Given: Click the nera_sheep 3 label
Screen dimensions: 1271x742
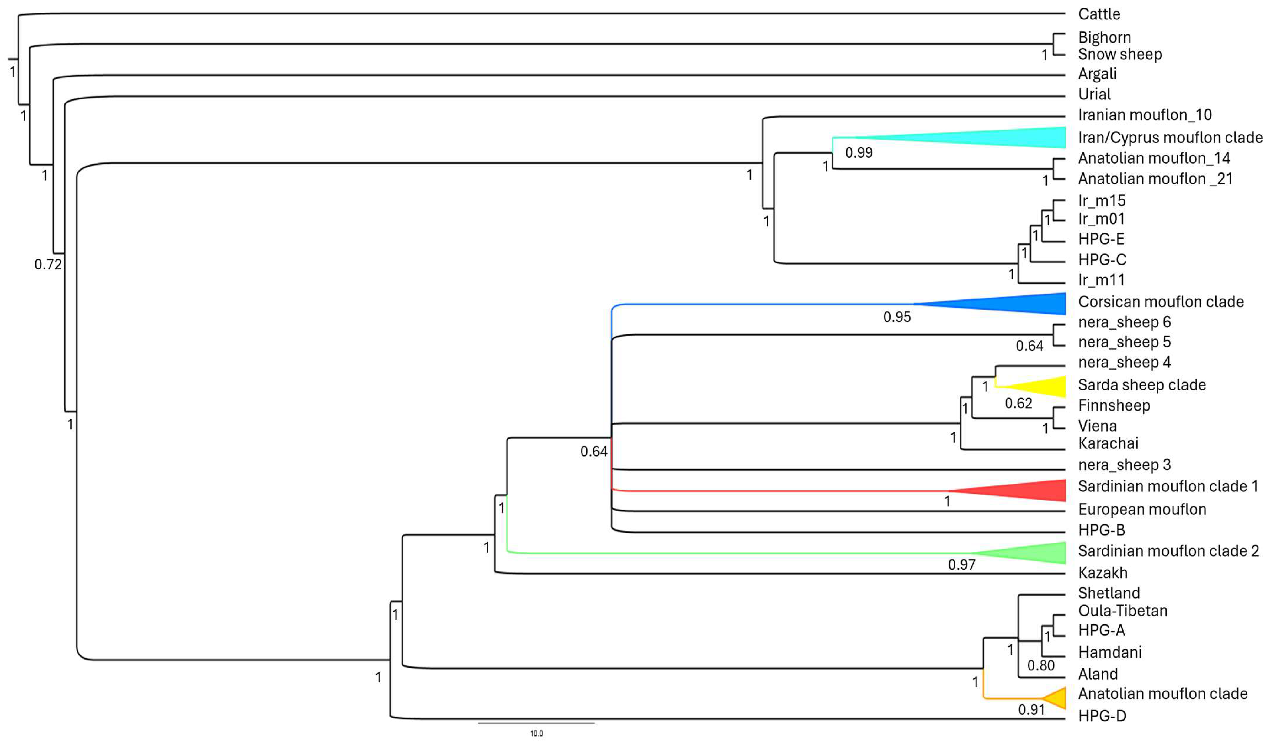Looking at the screenshot, I should (1124, 464).
